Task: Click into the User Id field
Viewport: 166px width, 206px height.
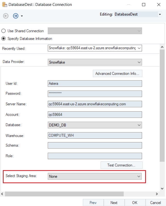Action: tap(95, 84)
